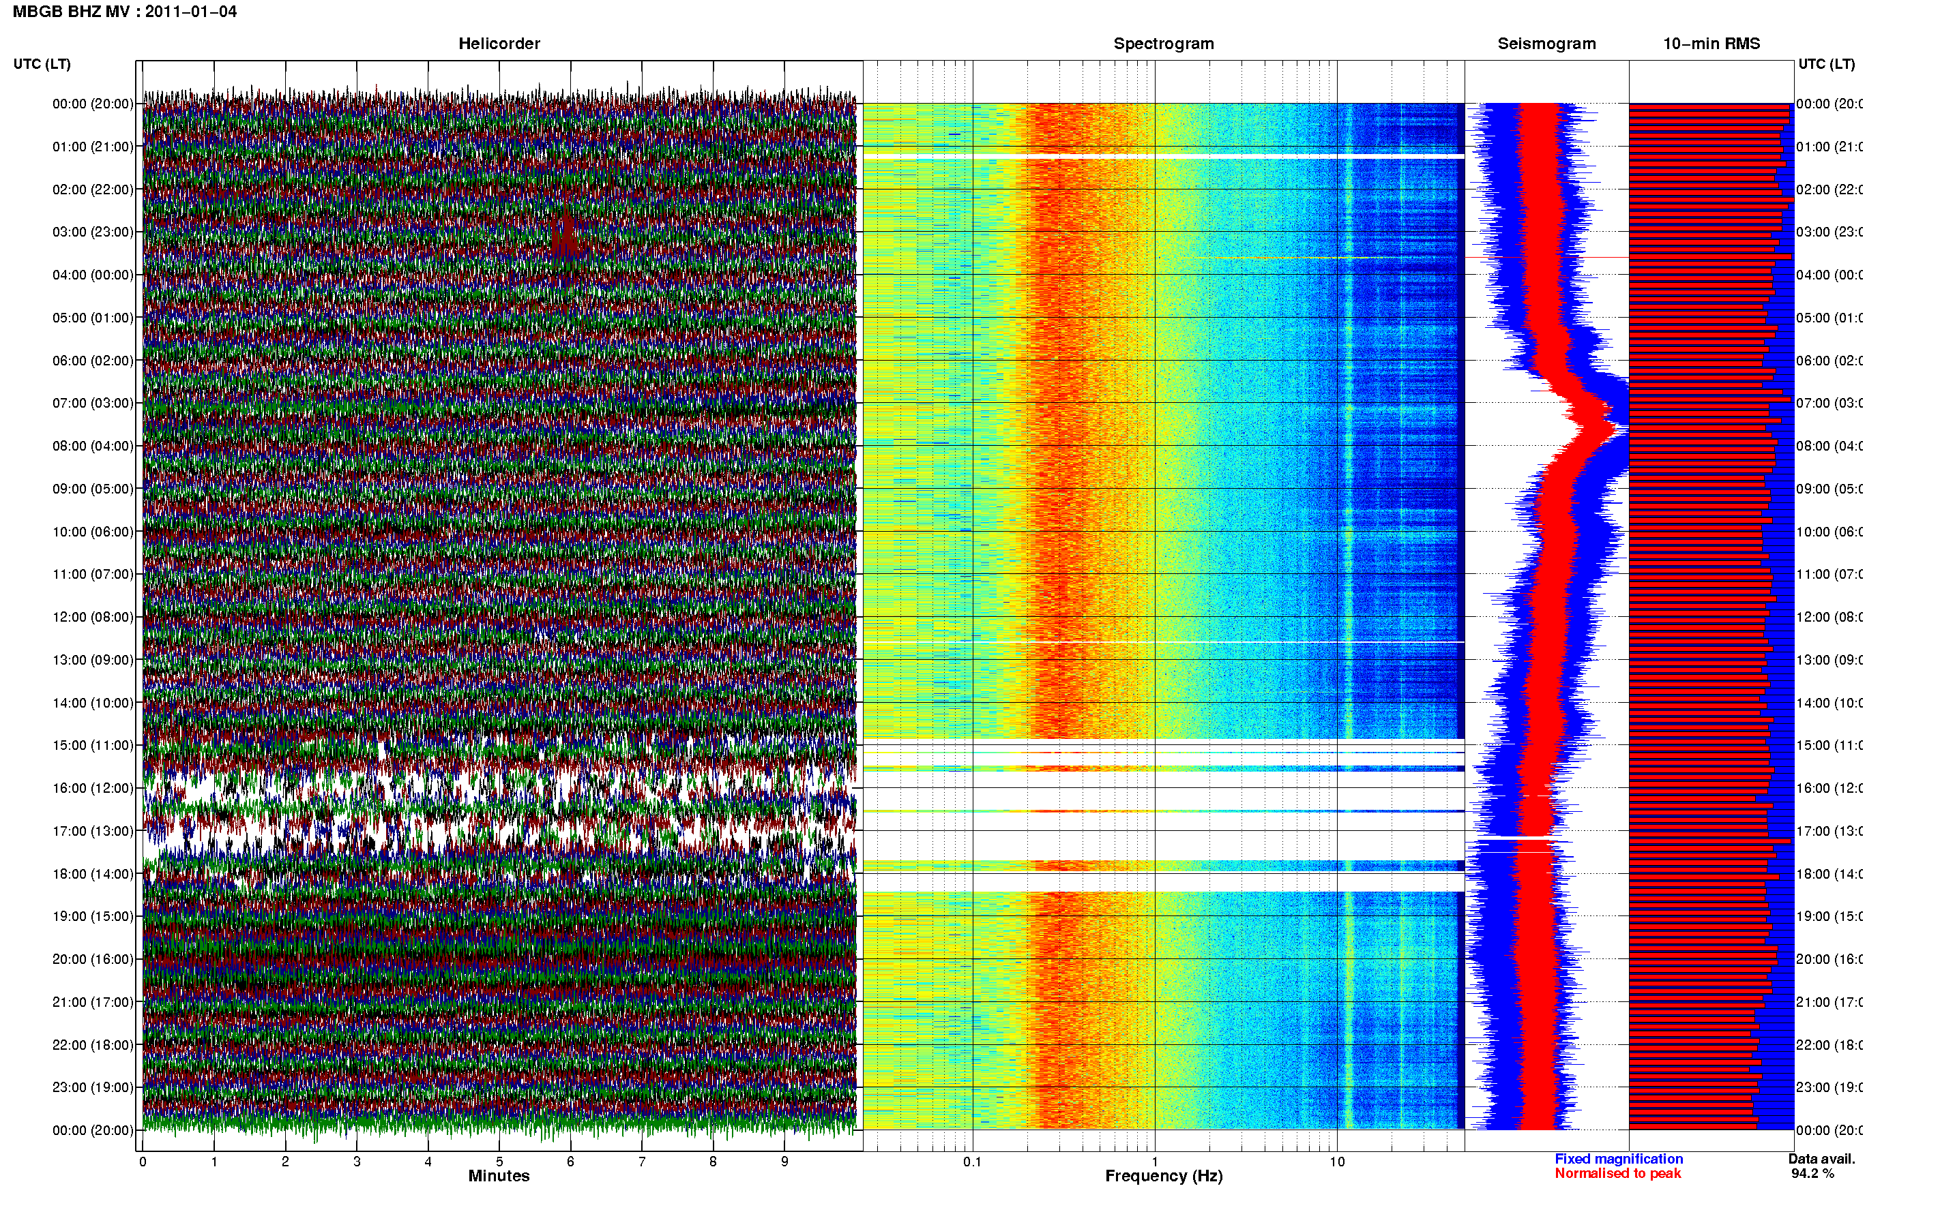Viewport: 1940px width, 1212px height.
Task: Click the 'Helicorder' panel heading
Action: tap(499, 44)
